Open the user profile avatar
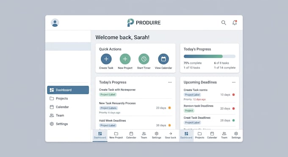 pyautogui.click(x=55, y=23)
